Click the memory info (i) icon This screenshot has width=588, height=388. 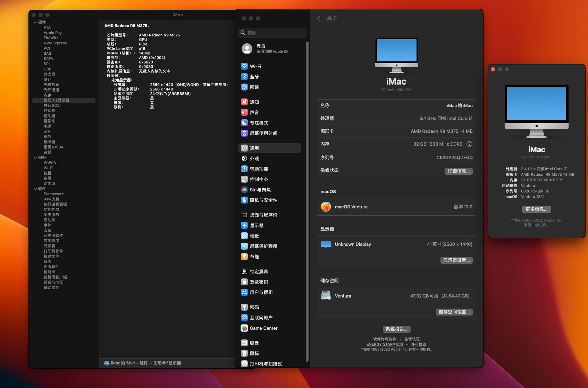[x=469, y=144]
